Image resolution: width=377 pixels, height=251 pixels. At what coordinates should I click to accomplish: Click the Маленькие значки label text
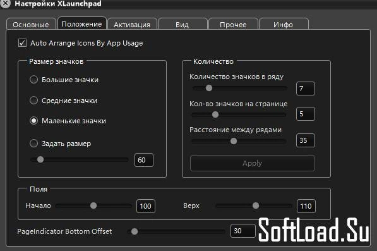click(x=74, y=121)
